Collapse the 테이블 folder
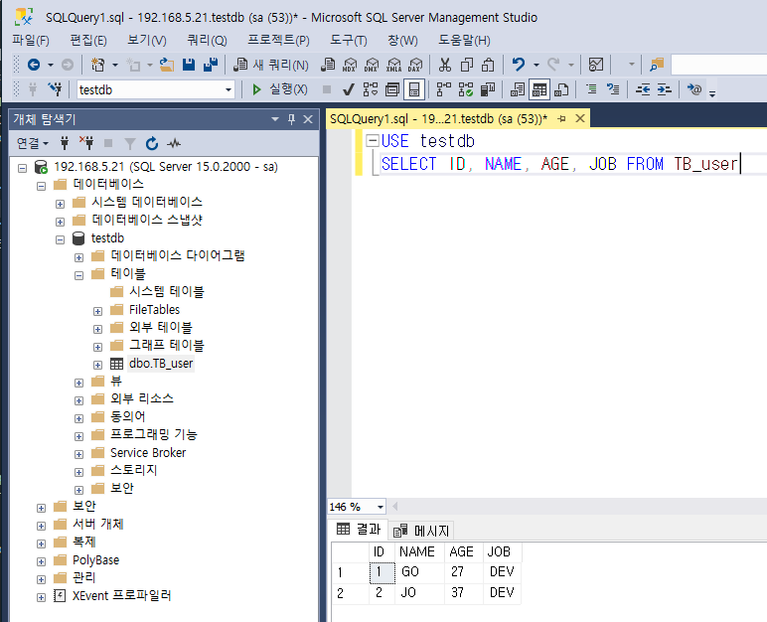The image size is (767, 622). pos(78,275)
